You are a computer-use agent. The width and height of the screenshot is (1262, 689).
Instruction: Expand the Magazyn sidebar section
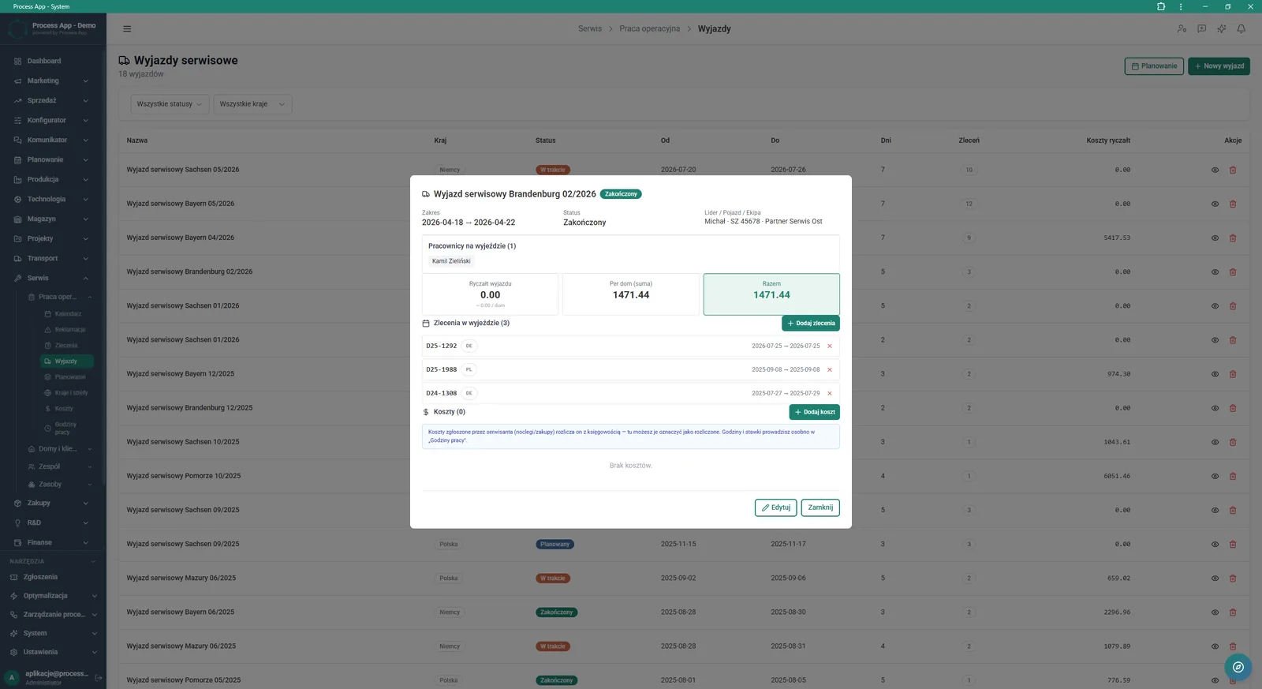point(52,219)
